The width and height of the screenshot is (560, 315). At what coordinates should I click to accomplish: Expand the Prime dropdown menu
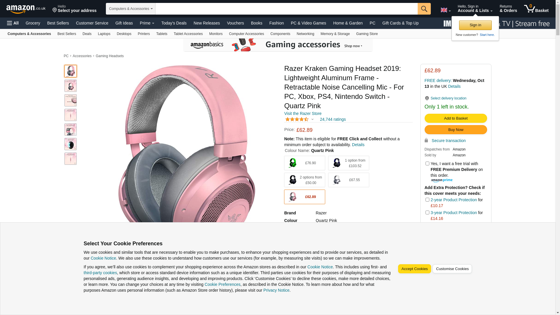(147, 23)
